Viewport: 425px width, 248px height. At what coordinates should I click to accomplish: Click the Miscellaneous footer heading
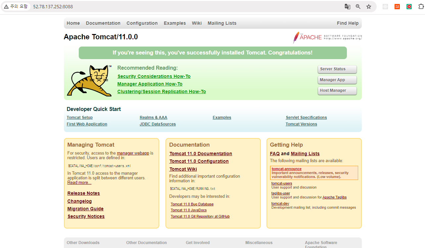pos(259,243)
